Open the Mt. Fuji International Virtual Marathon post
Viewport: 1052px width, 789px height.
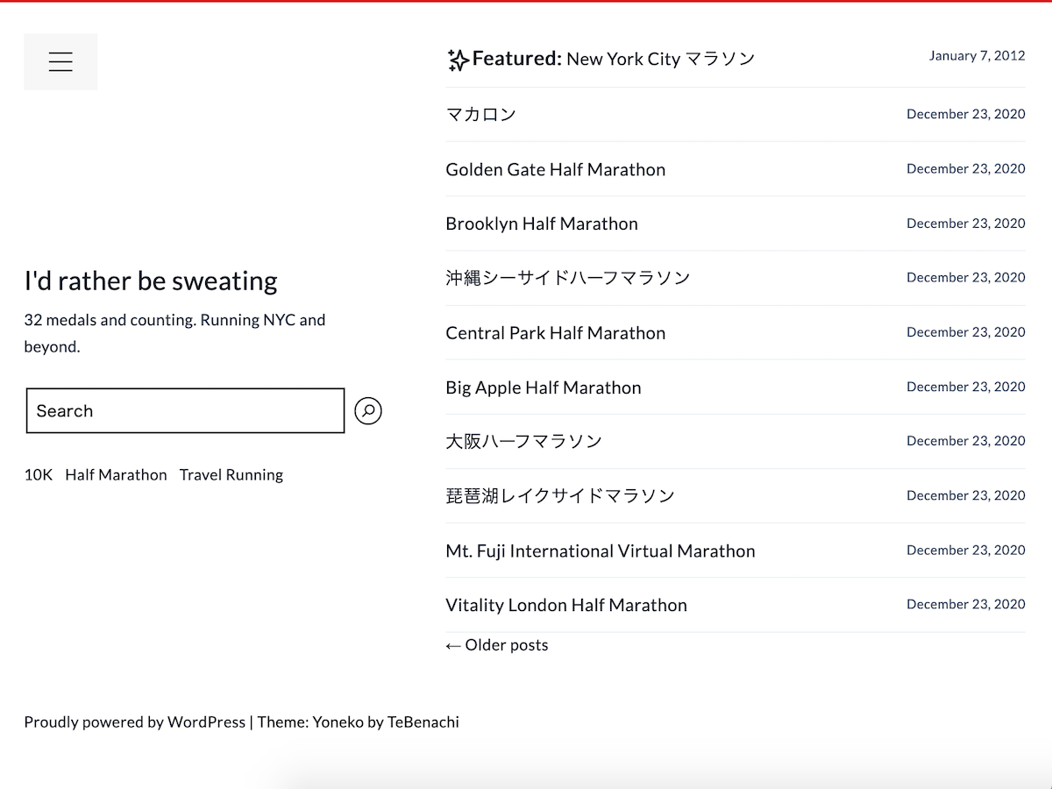tap(601, 551)
